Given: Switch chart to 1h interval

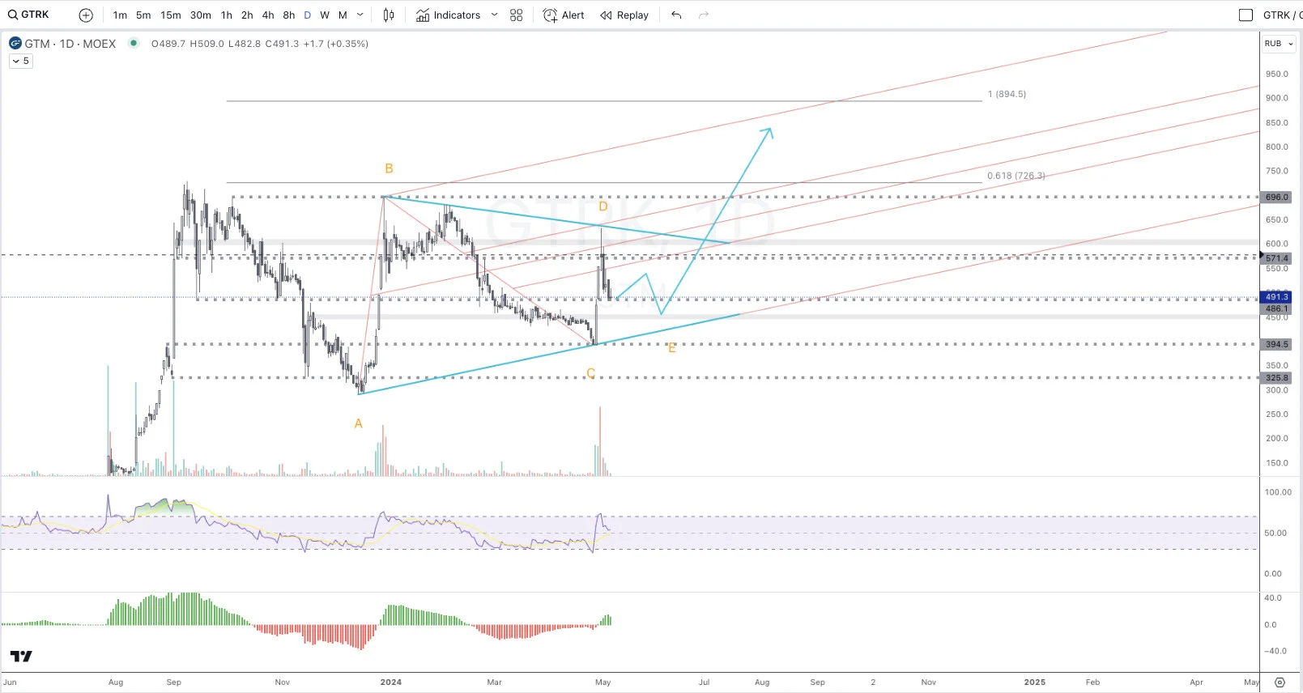Looking at the screenshot, I should coord(227,15).
